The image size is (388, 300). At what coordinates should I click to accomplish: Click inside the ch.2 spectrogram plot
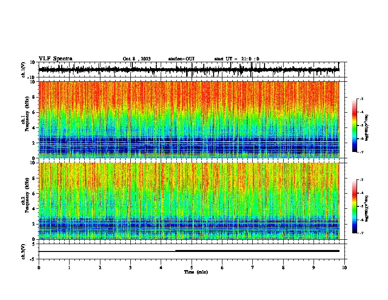coord(189,201)
